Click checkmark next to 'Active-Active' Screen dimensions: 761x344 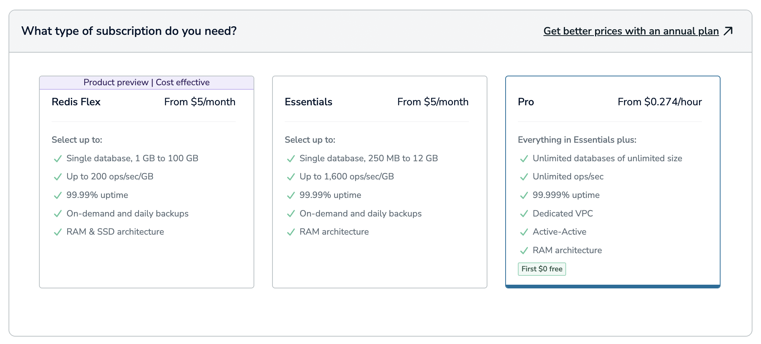click(524, 232)
